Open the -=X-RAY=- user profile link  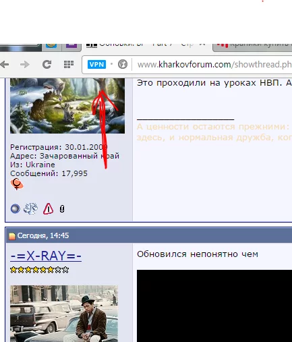tap(46, 256)
